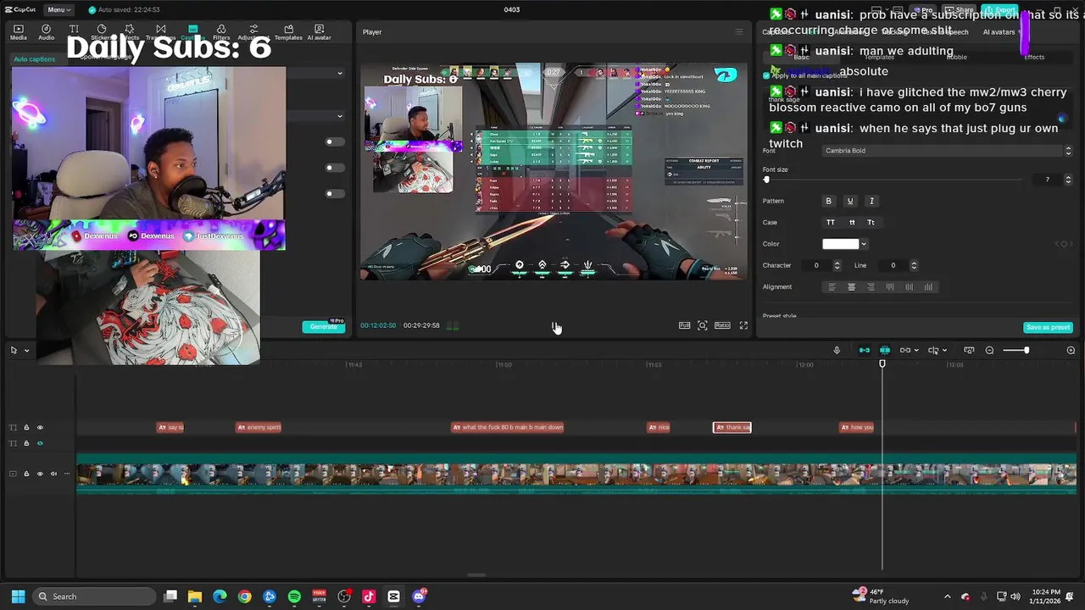Open the Player panel menu icon

tap(739, 32)
